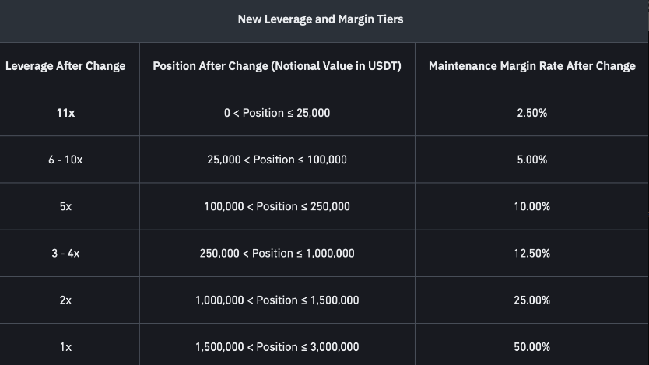Screen dimensions: 649x365
Task: Select the Position After Change column header
Action: click(277, 66)
